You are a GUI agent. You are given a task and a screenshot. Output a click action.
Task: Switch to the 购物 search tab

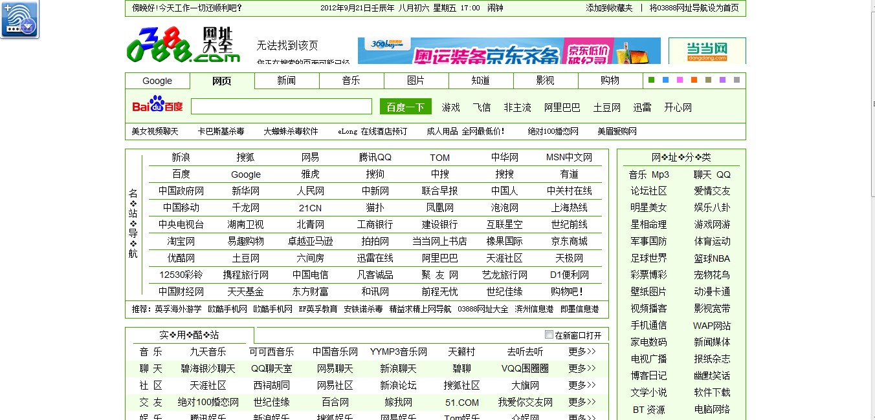tap(610, 81)
